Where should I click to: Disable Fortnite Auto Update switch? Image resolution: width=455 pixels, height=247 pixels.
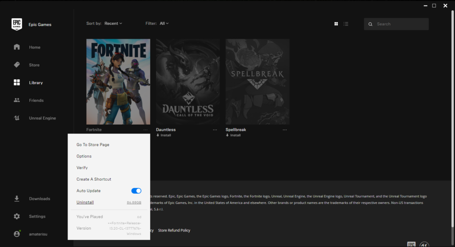pos(136,190)
